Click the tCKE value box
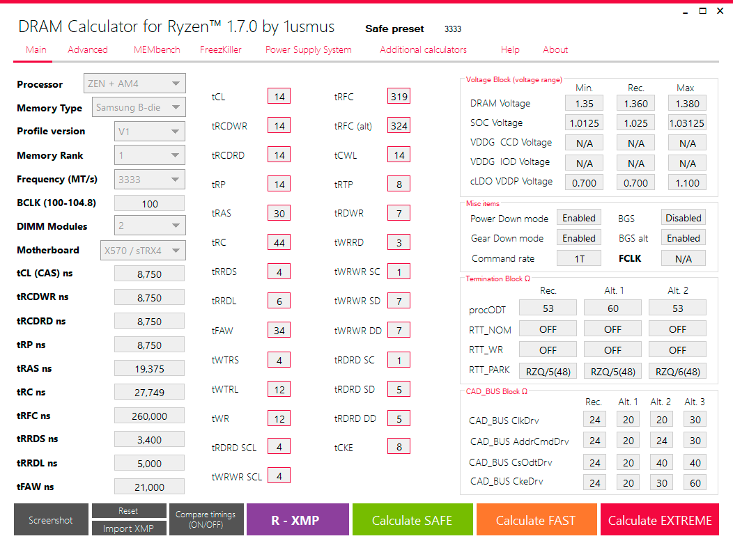This screenshot has width=733, height=550. [x=399, y=447]
